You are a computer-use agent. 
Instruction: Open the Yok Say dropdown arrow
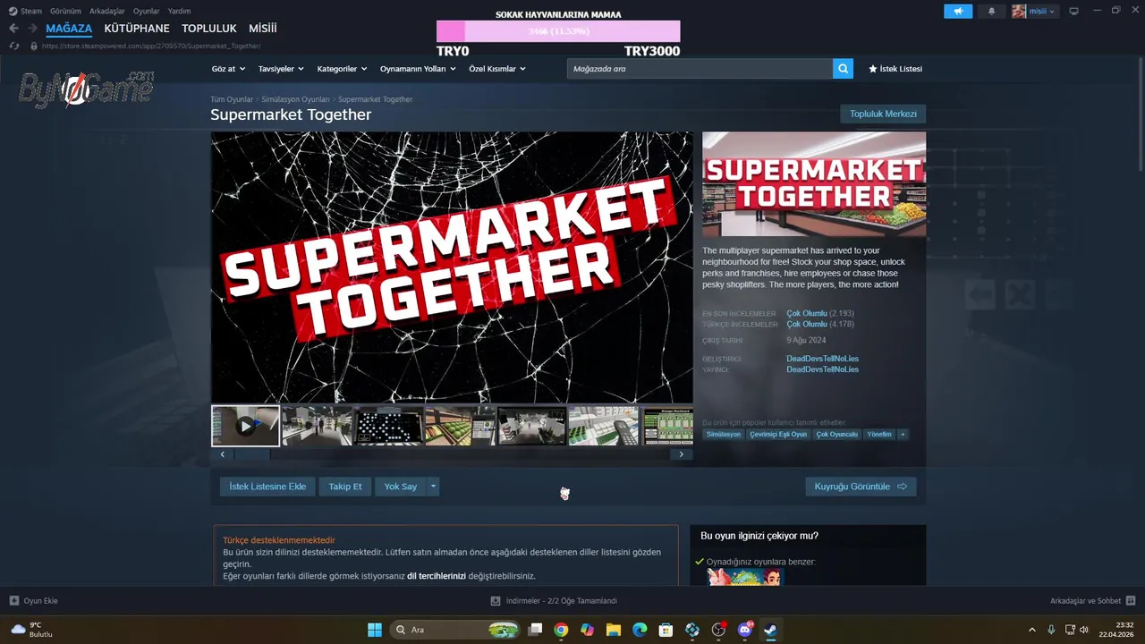click(x=433, y=487)
